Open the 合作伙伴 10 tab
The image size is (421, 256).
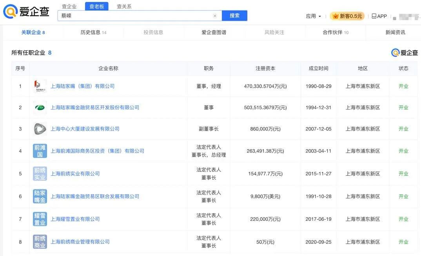click(x=336, y=32)
